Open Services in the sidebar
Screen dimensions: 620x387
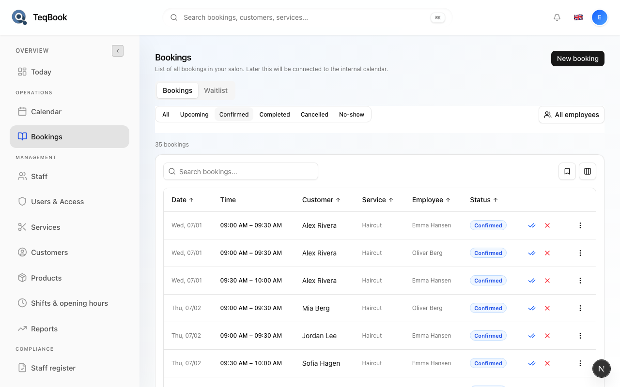(x=69, y=227)
